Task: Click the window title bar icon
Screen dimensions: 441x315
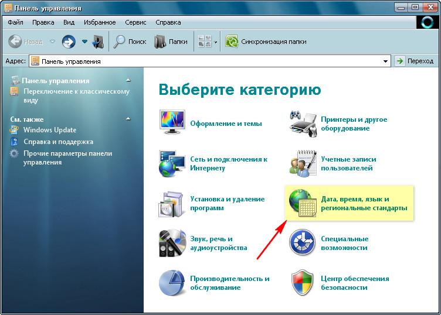Action: (x=8, y=8)
